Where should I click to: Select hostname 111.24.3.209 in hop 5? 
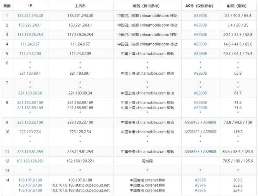pos(80,54)
